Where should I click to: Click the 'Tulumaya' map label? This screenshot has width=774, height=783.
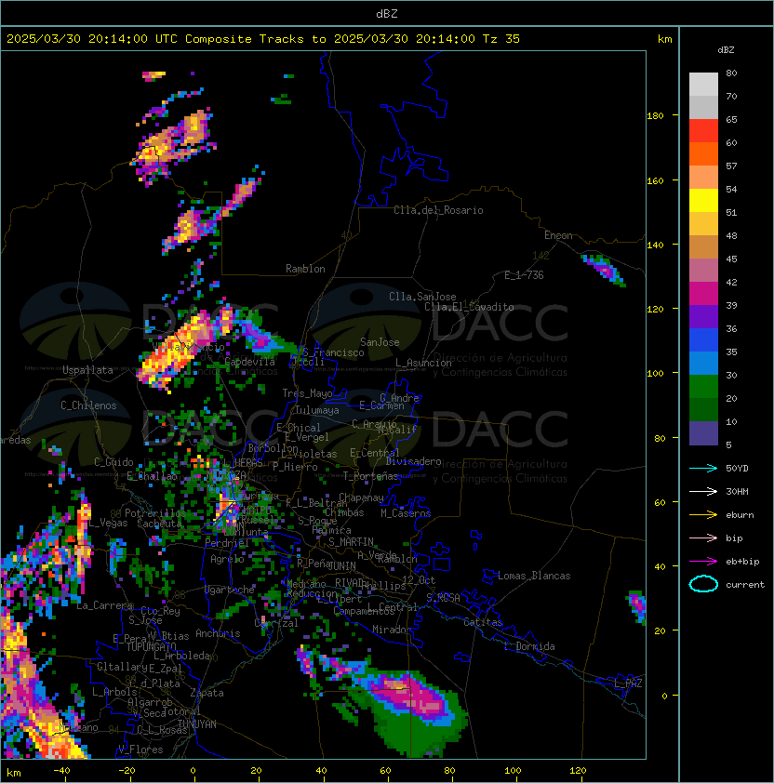[x=317, y=410]
